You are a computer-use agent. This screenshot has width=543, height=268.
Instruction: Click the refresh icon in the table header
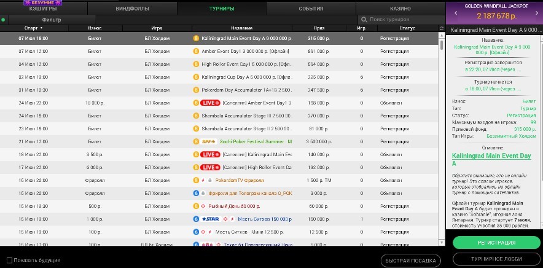point(442,28)
